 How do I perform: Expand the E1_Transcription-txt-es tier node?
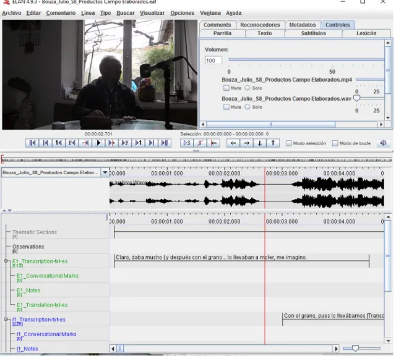click(6, 261)
